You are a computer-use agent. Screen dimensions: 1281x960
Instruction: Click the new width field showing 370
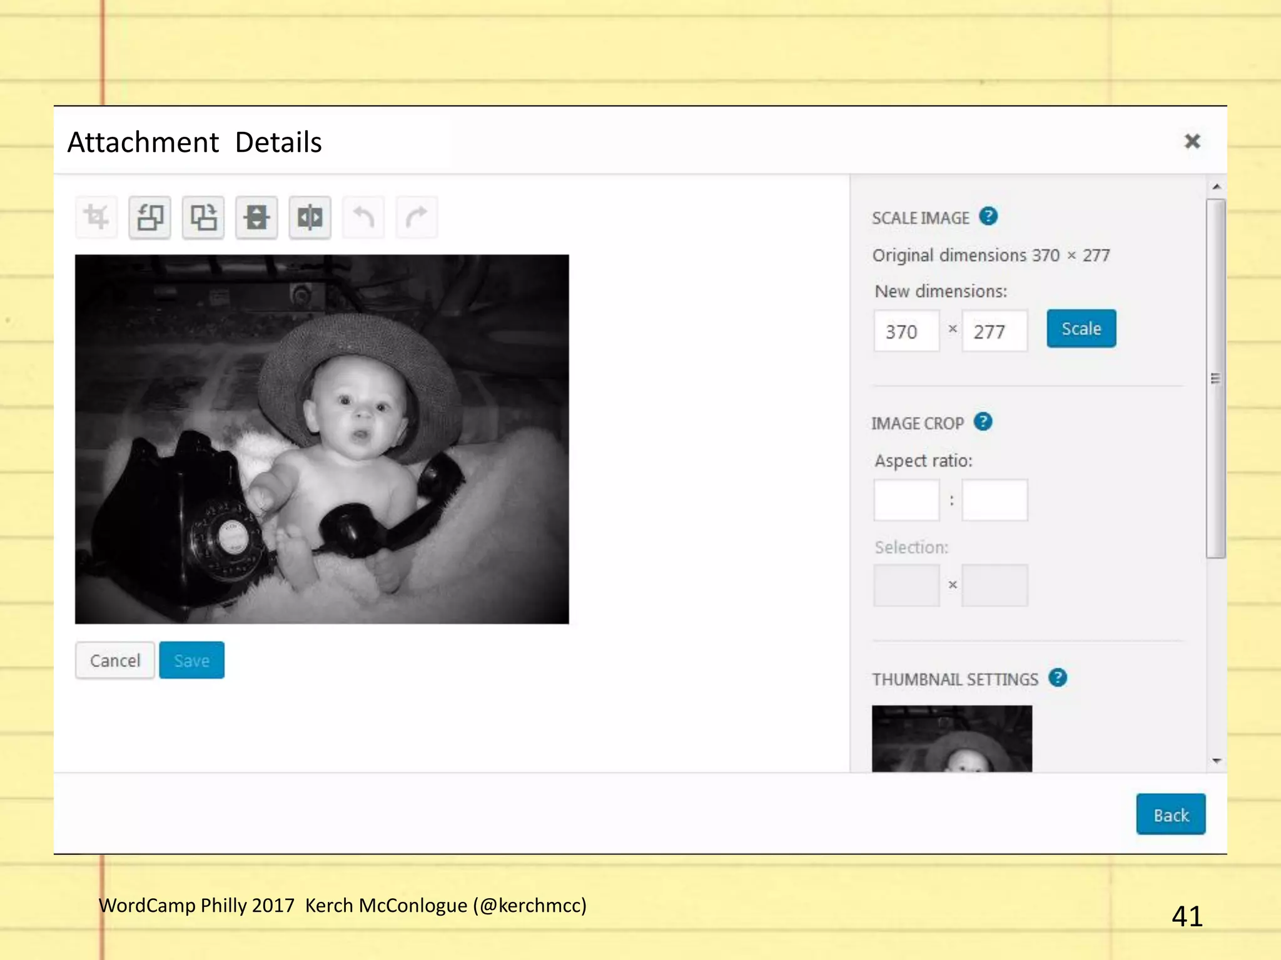906,331
